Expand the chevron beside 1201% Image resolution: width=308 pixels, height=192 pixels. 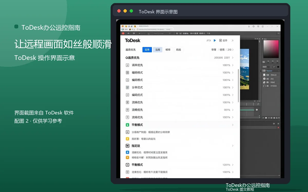(x=233, y=165)
